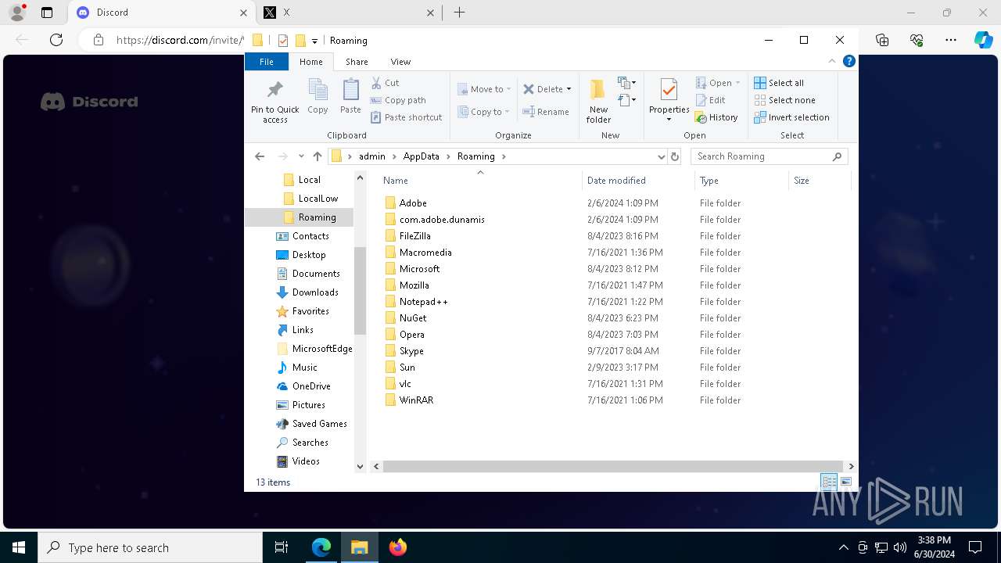Open History from the ribbon
Screen dimensions: 1001x563
[x=716, y=117]
